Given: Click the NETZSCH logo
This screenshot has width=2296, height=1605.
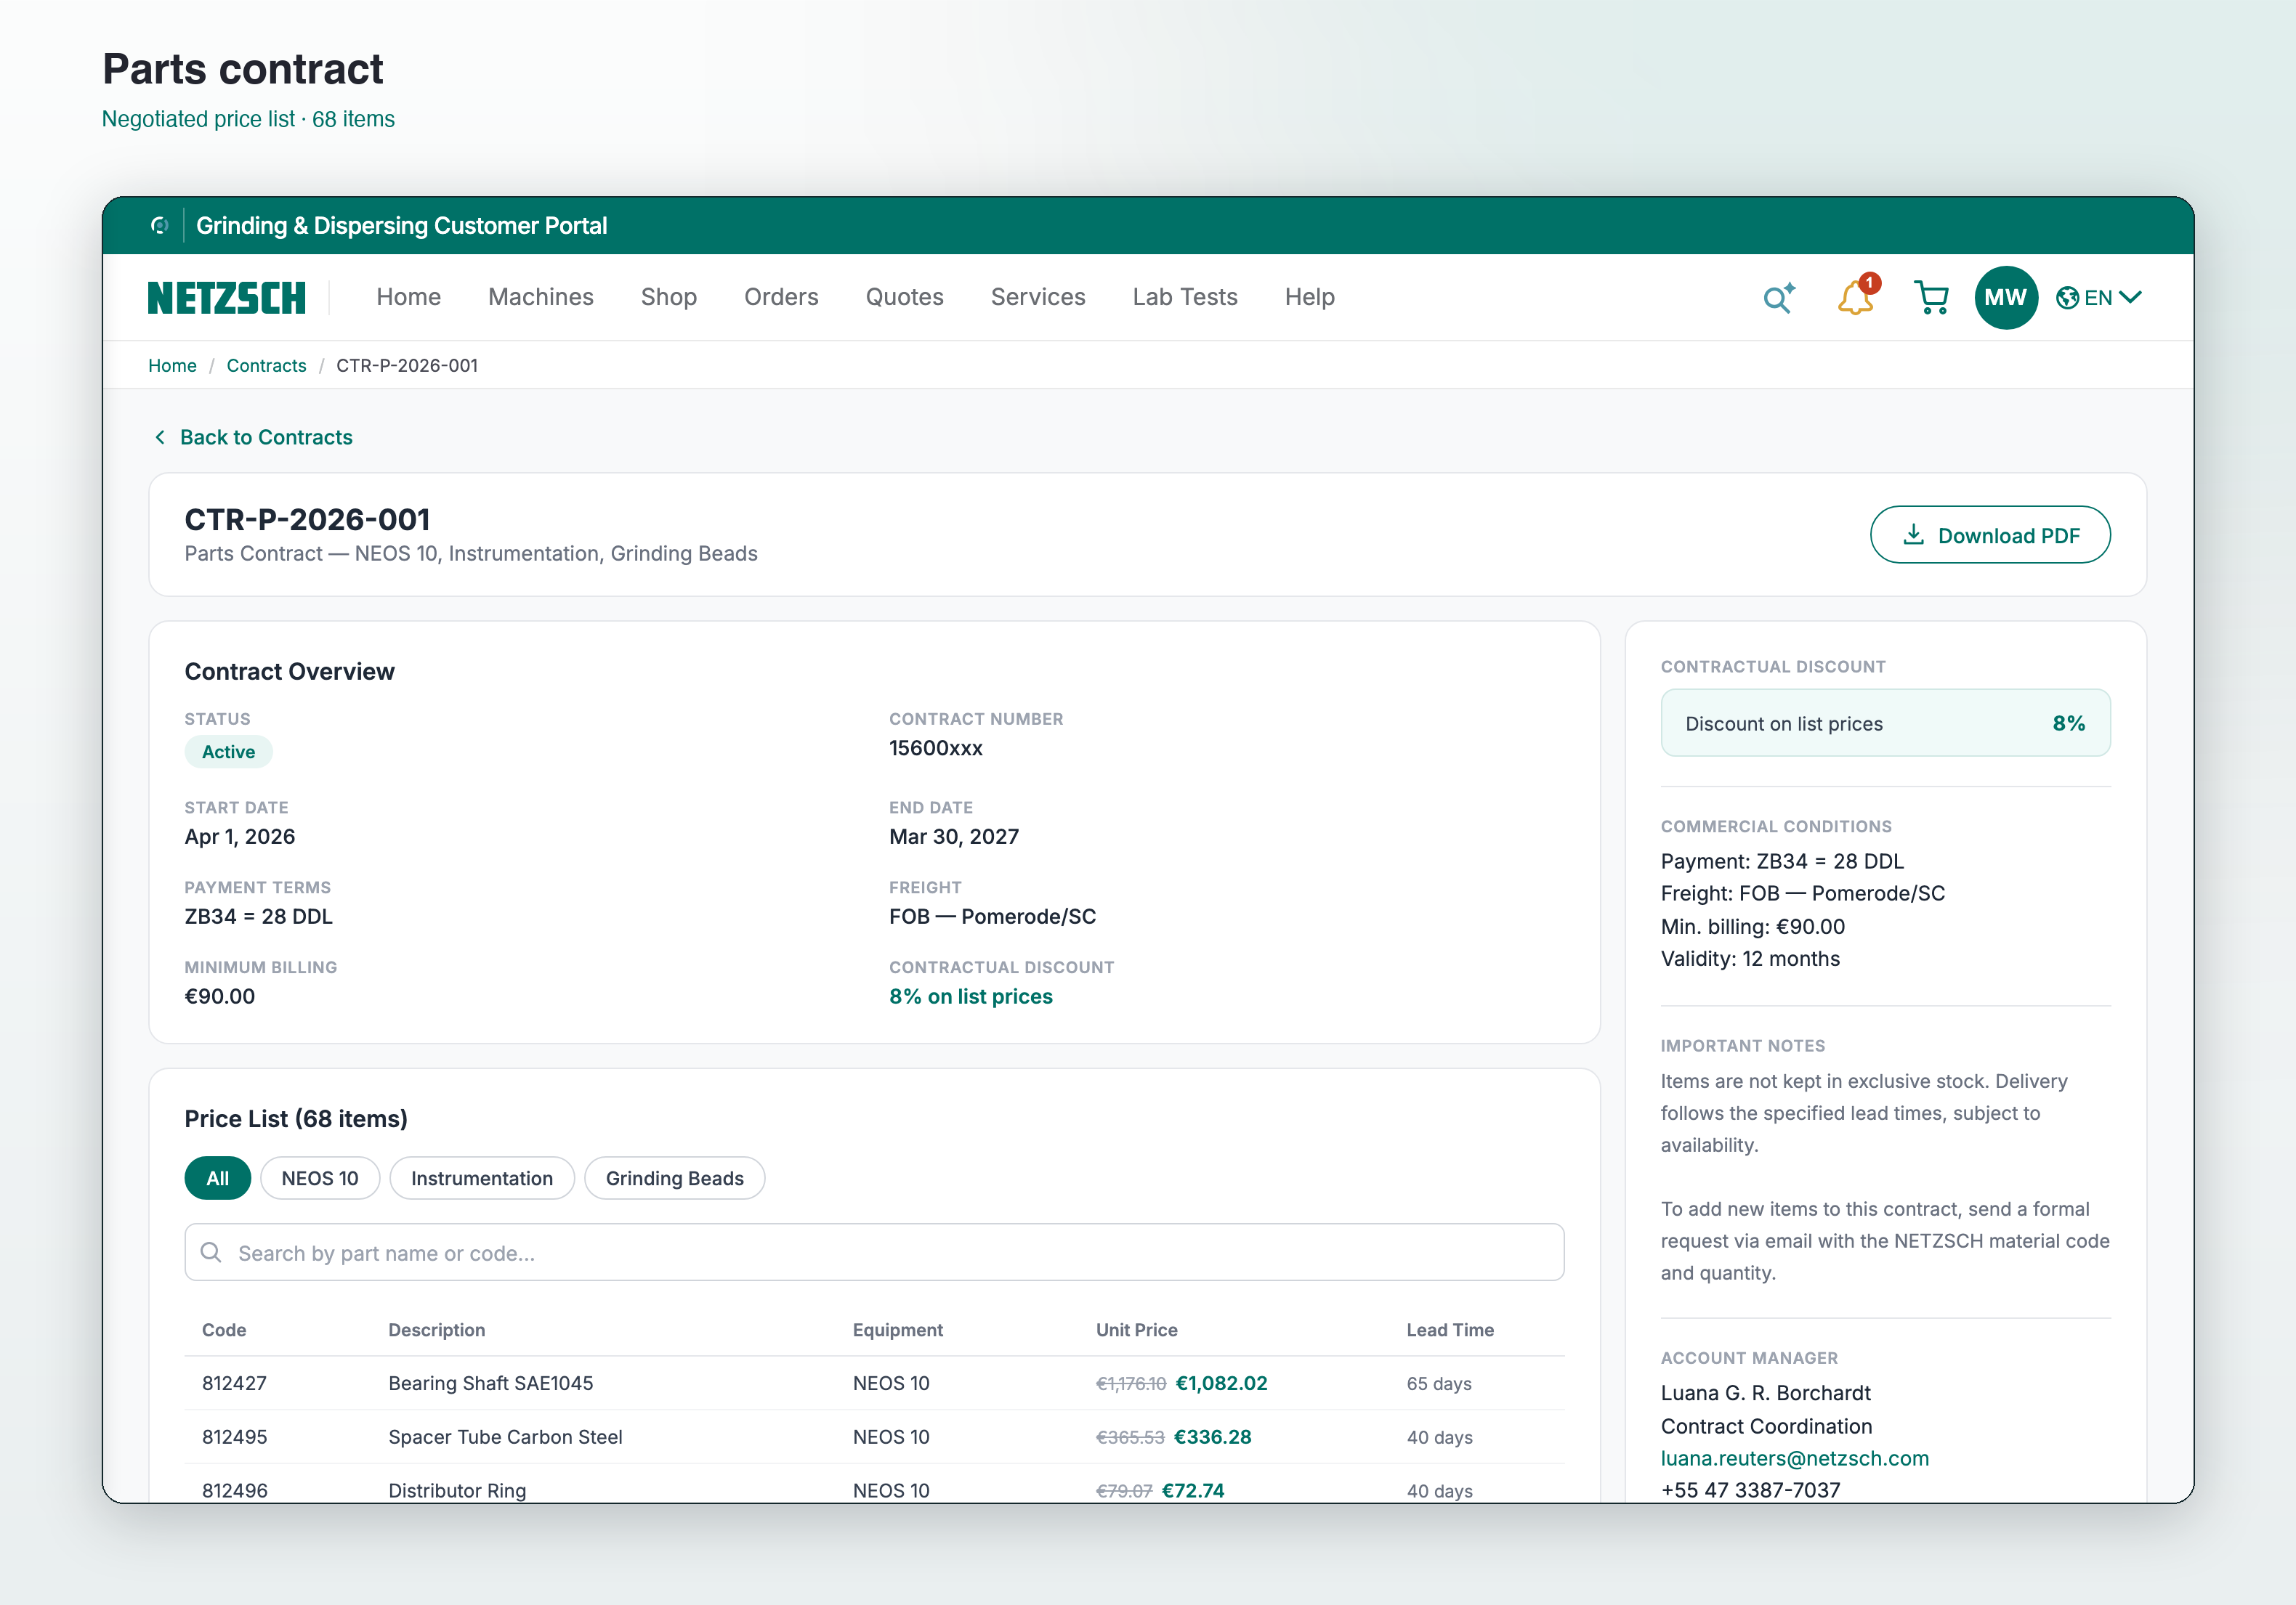Looking at the screenshot, I should point(227,298).
